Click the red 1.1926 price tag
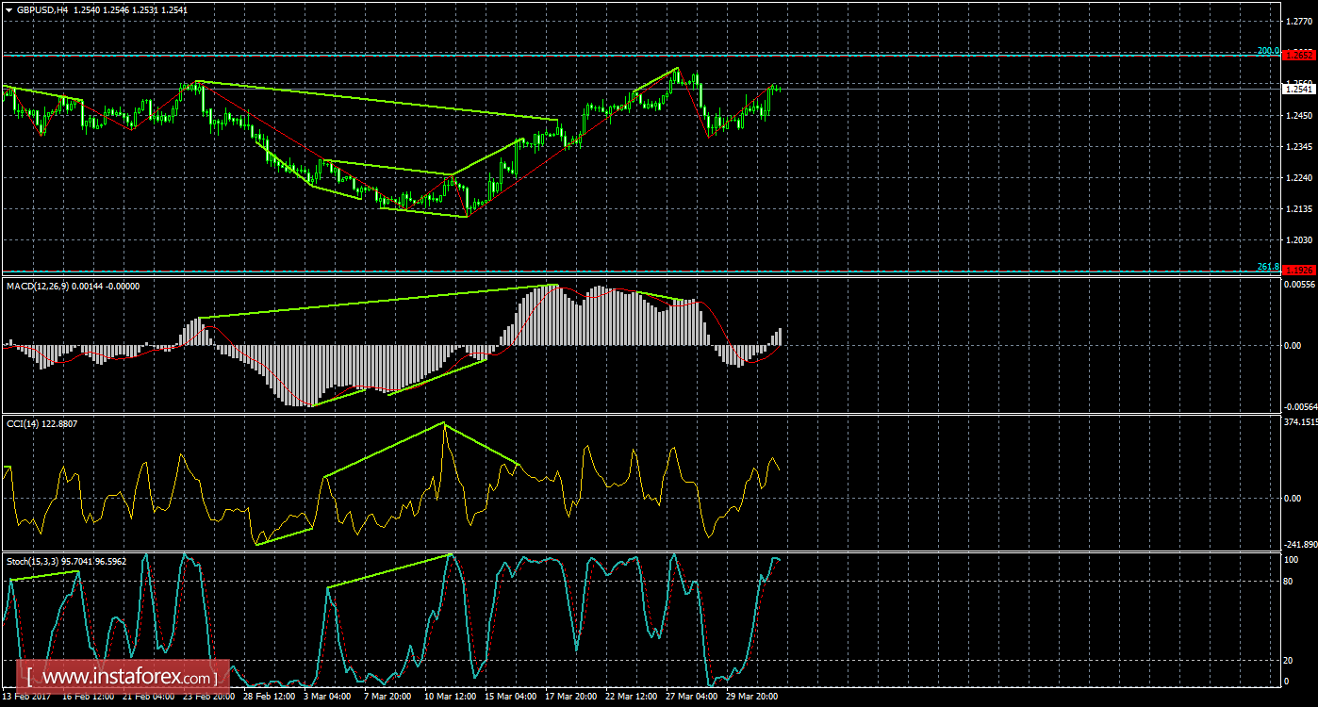 click(x=1299, y=270)
